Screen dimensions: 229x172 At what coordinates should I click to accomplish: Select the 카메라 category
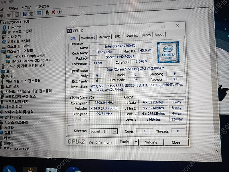pos(9,128)
